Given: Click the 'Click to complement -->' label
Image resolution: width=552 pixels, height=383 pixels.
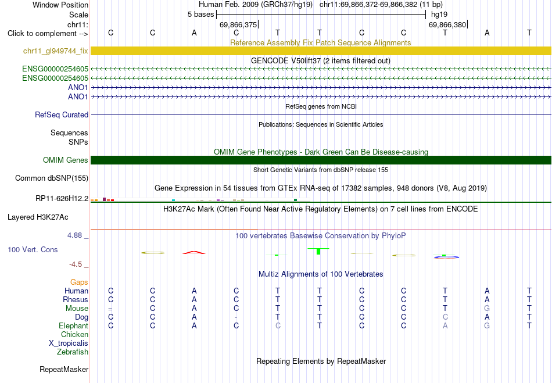Looking at the screenshot, I should (48, 34).
